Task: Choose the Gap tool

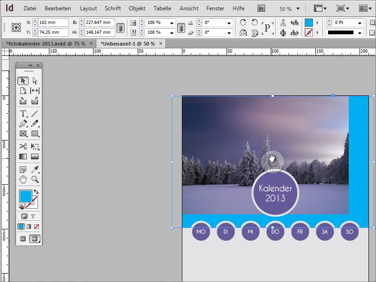Action: [x=35, y=91]
